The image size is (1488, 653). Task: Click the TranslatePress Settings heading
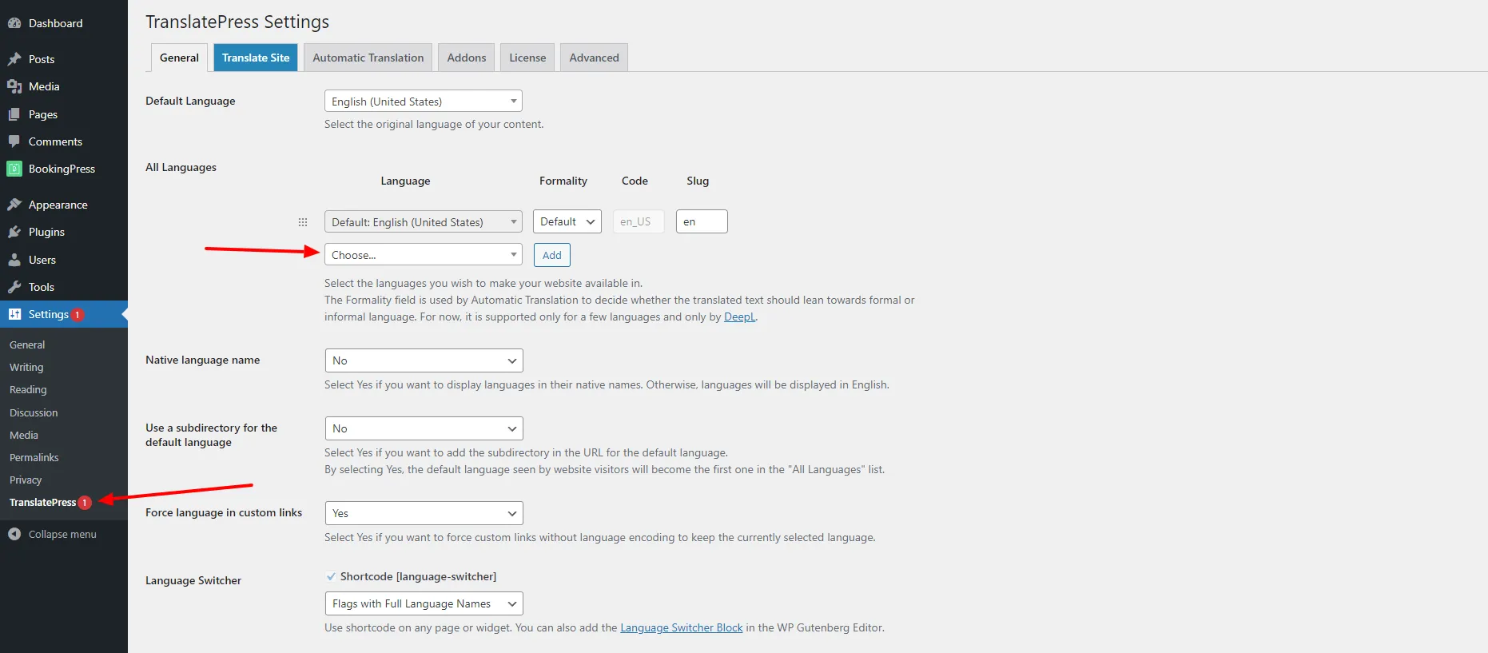click(237, 22)
